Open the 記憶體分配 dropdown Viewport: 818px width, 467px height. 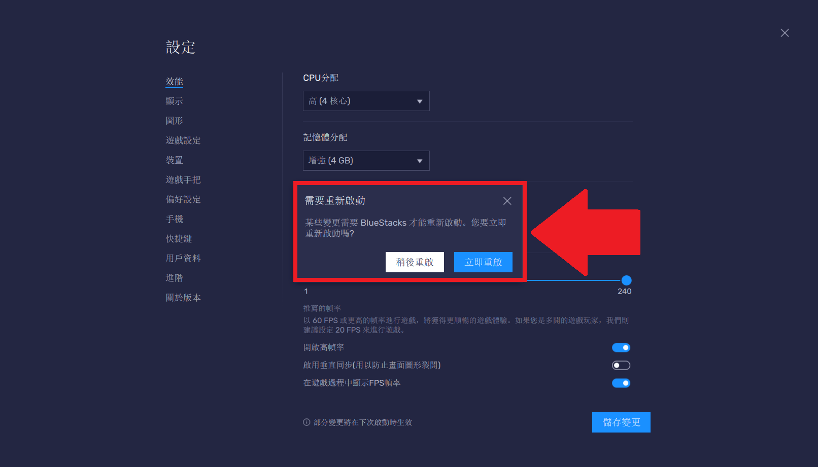[x=366, y=161]
